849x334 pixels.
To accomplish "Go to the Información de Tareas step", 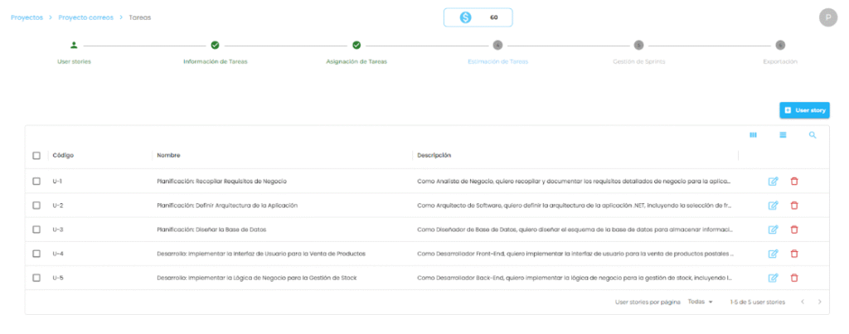I will 215,46.
